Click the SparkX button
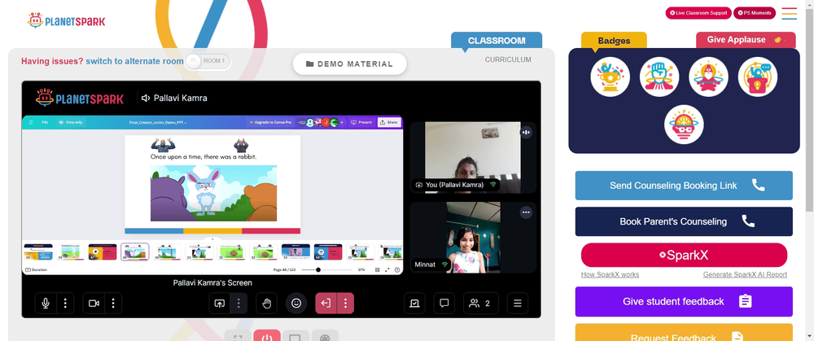The width and height of the screenshot is (814, 341). tap(684, 256)
